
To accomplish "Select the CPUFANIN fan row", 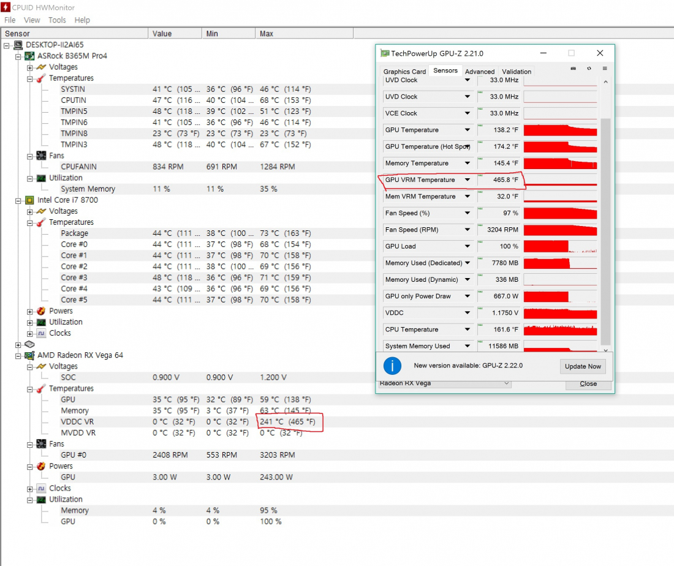I will tap(187, 167).
